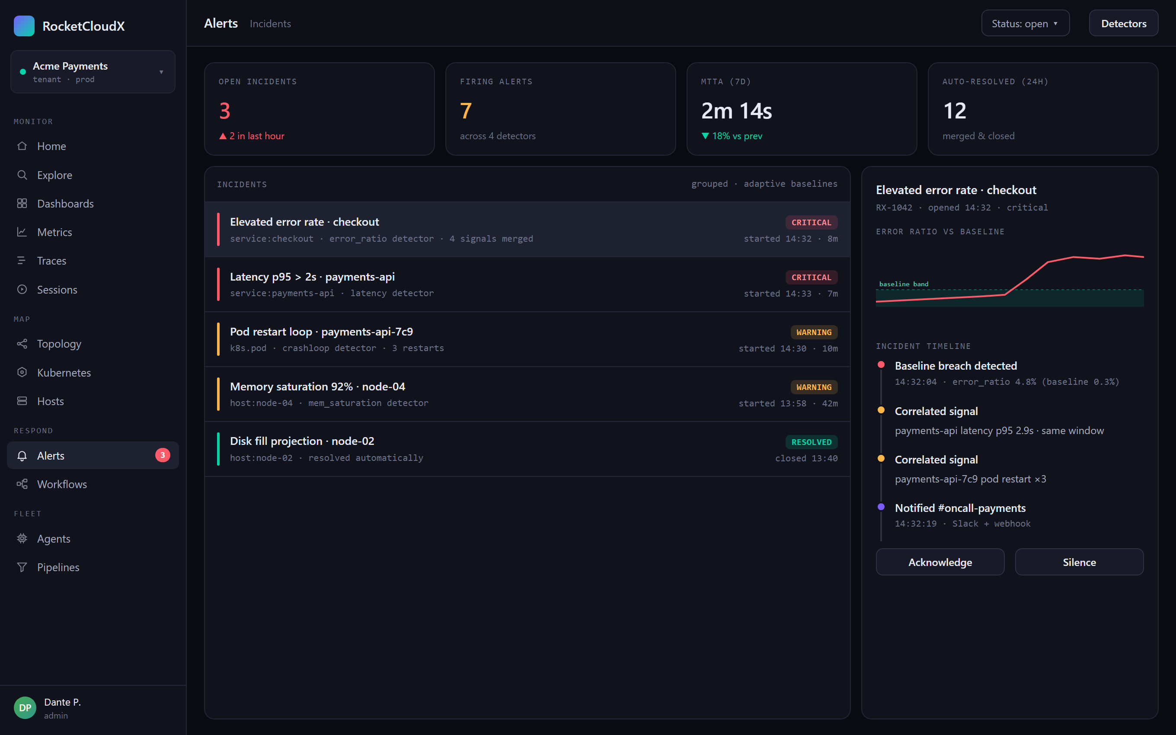Click the Traces lines icon
Image resolution: width=1176 pixels, height=735 pixels.
22,261
